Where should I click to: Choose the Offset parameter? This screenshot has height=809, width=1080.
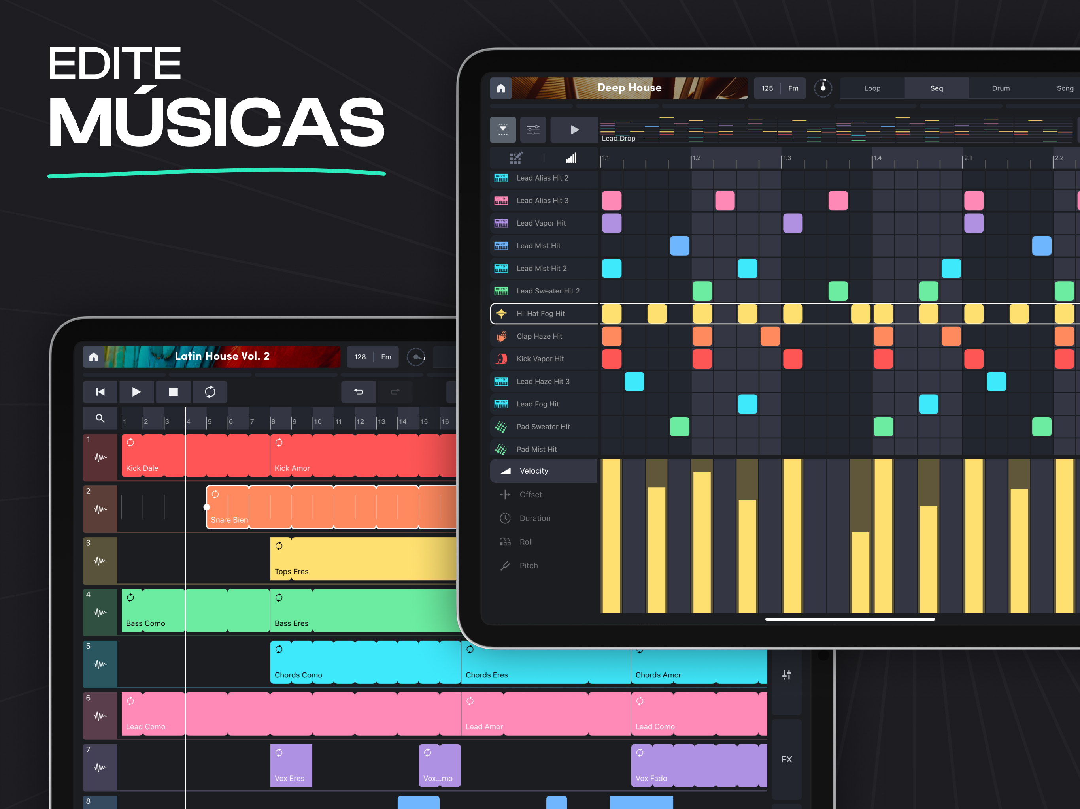(x=544, y=495)
